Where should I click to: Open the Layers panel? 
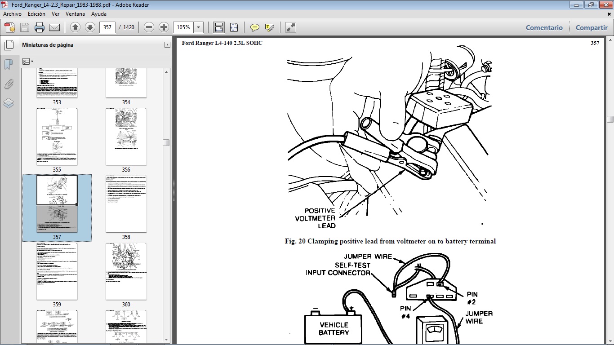[9, 103]
